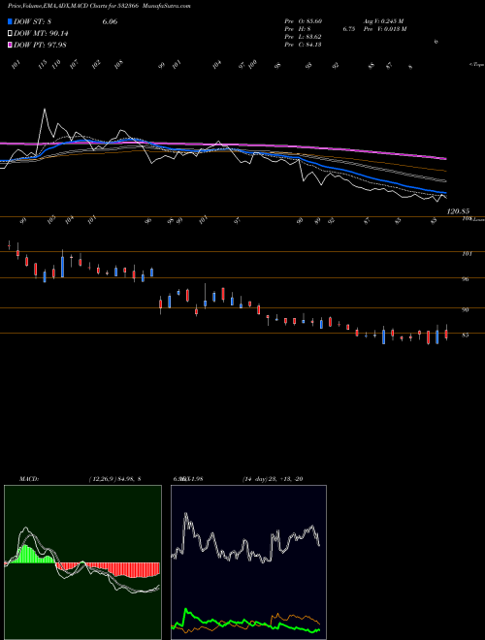Click the 'Pre C: 84.13' value
This screenshot has height=640, width=485.
point(303,45)
